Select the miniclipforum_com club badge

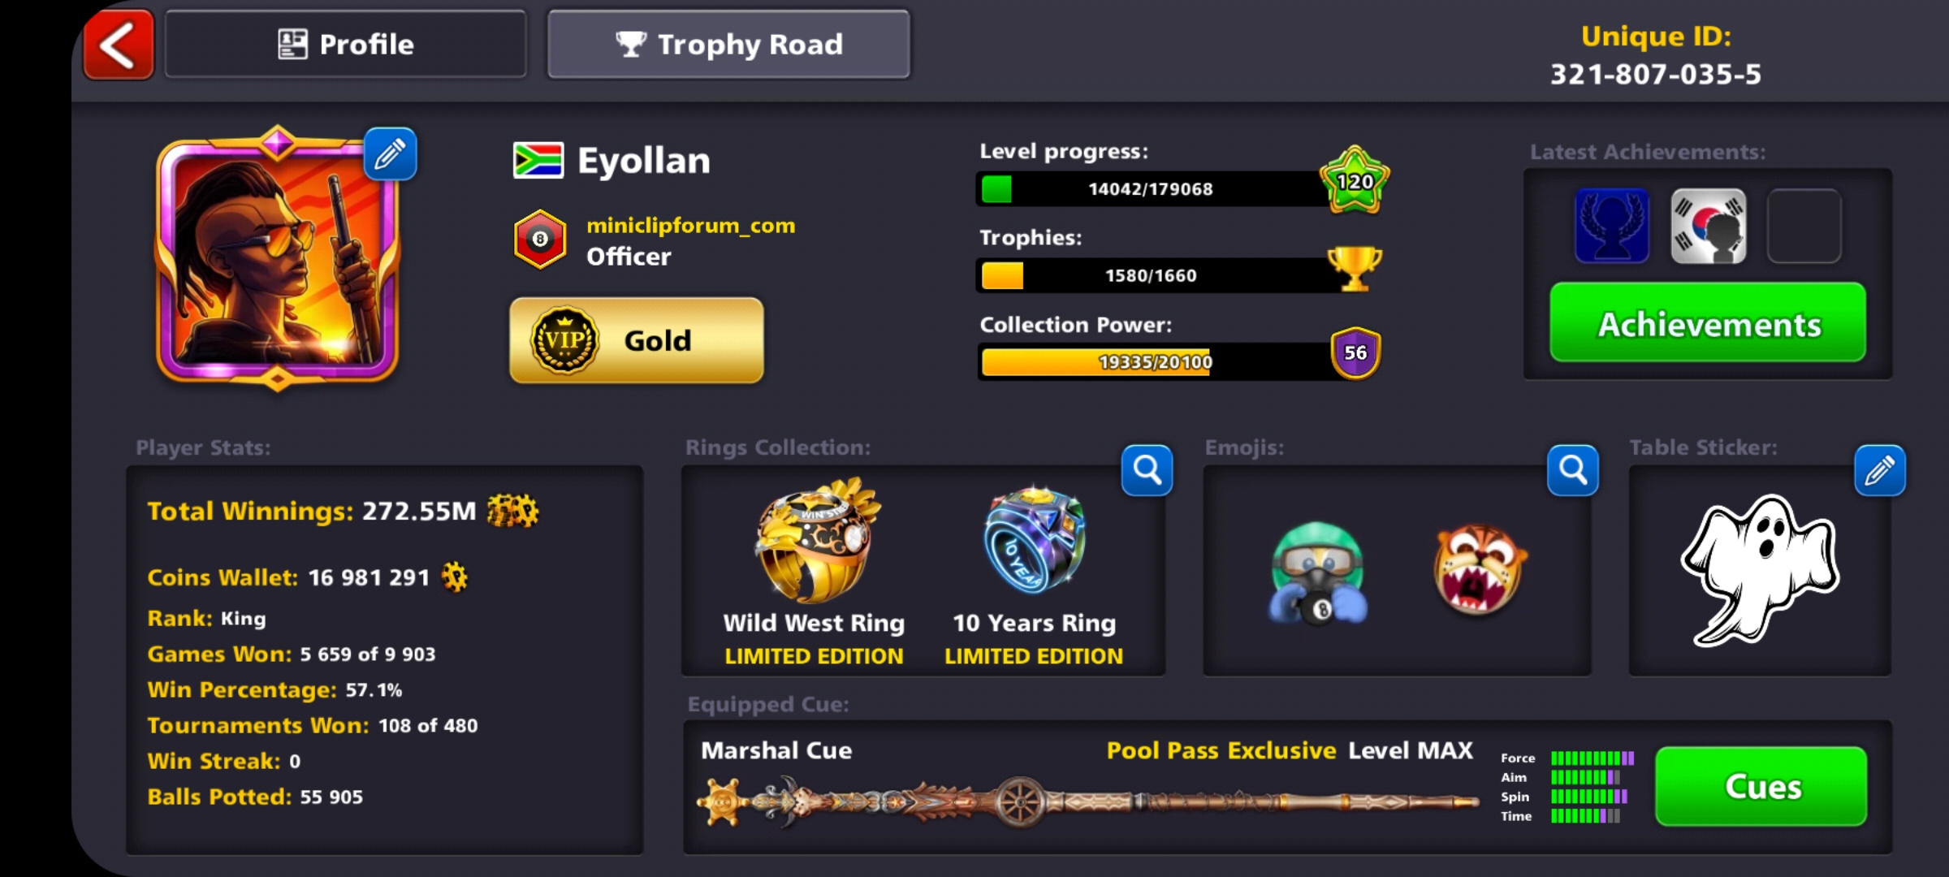540,240
